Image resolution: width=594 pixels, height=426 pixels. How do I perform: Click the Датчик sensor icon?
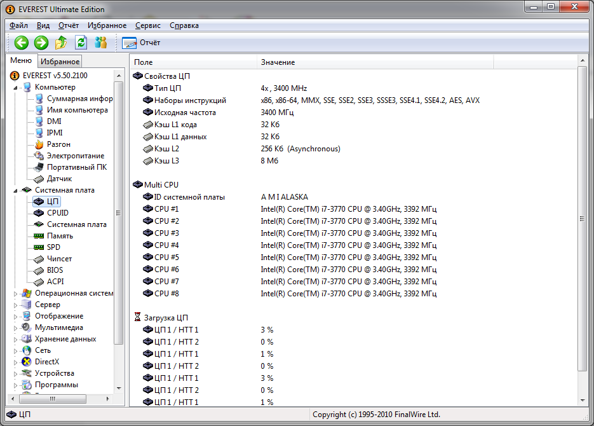39,179
